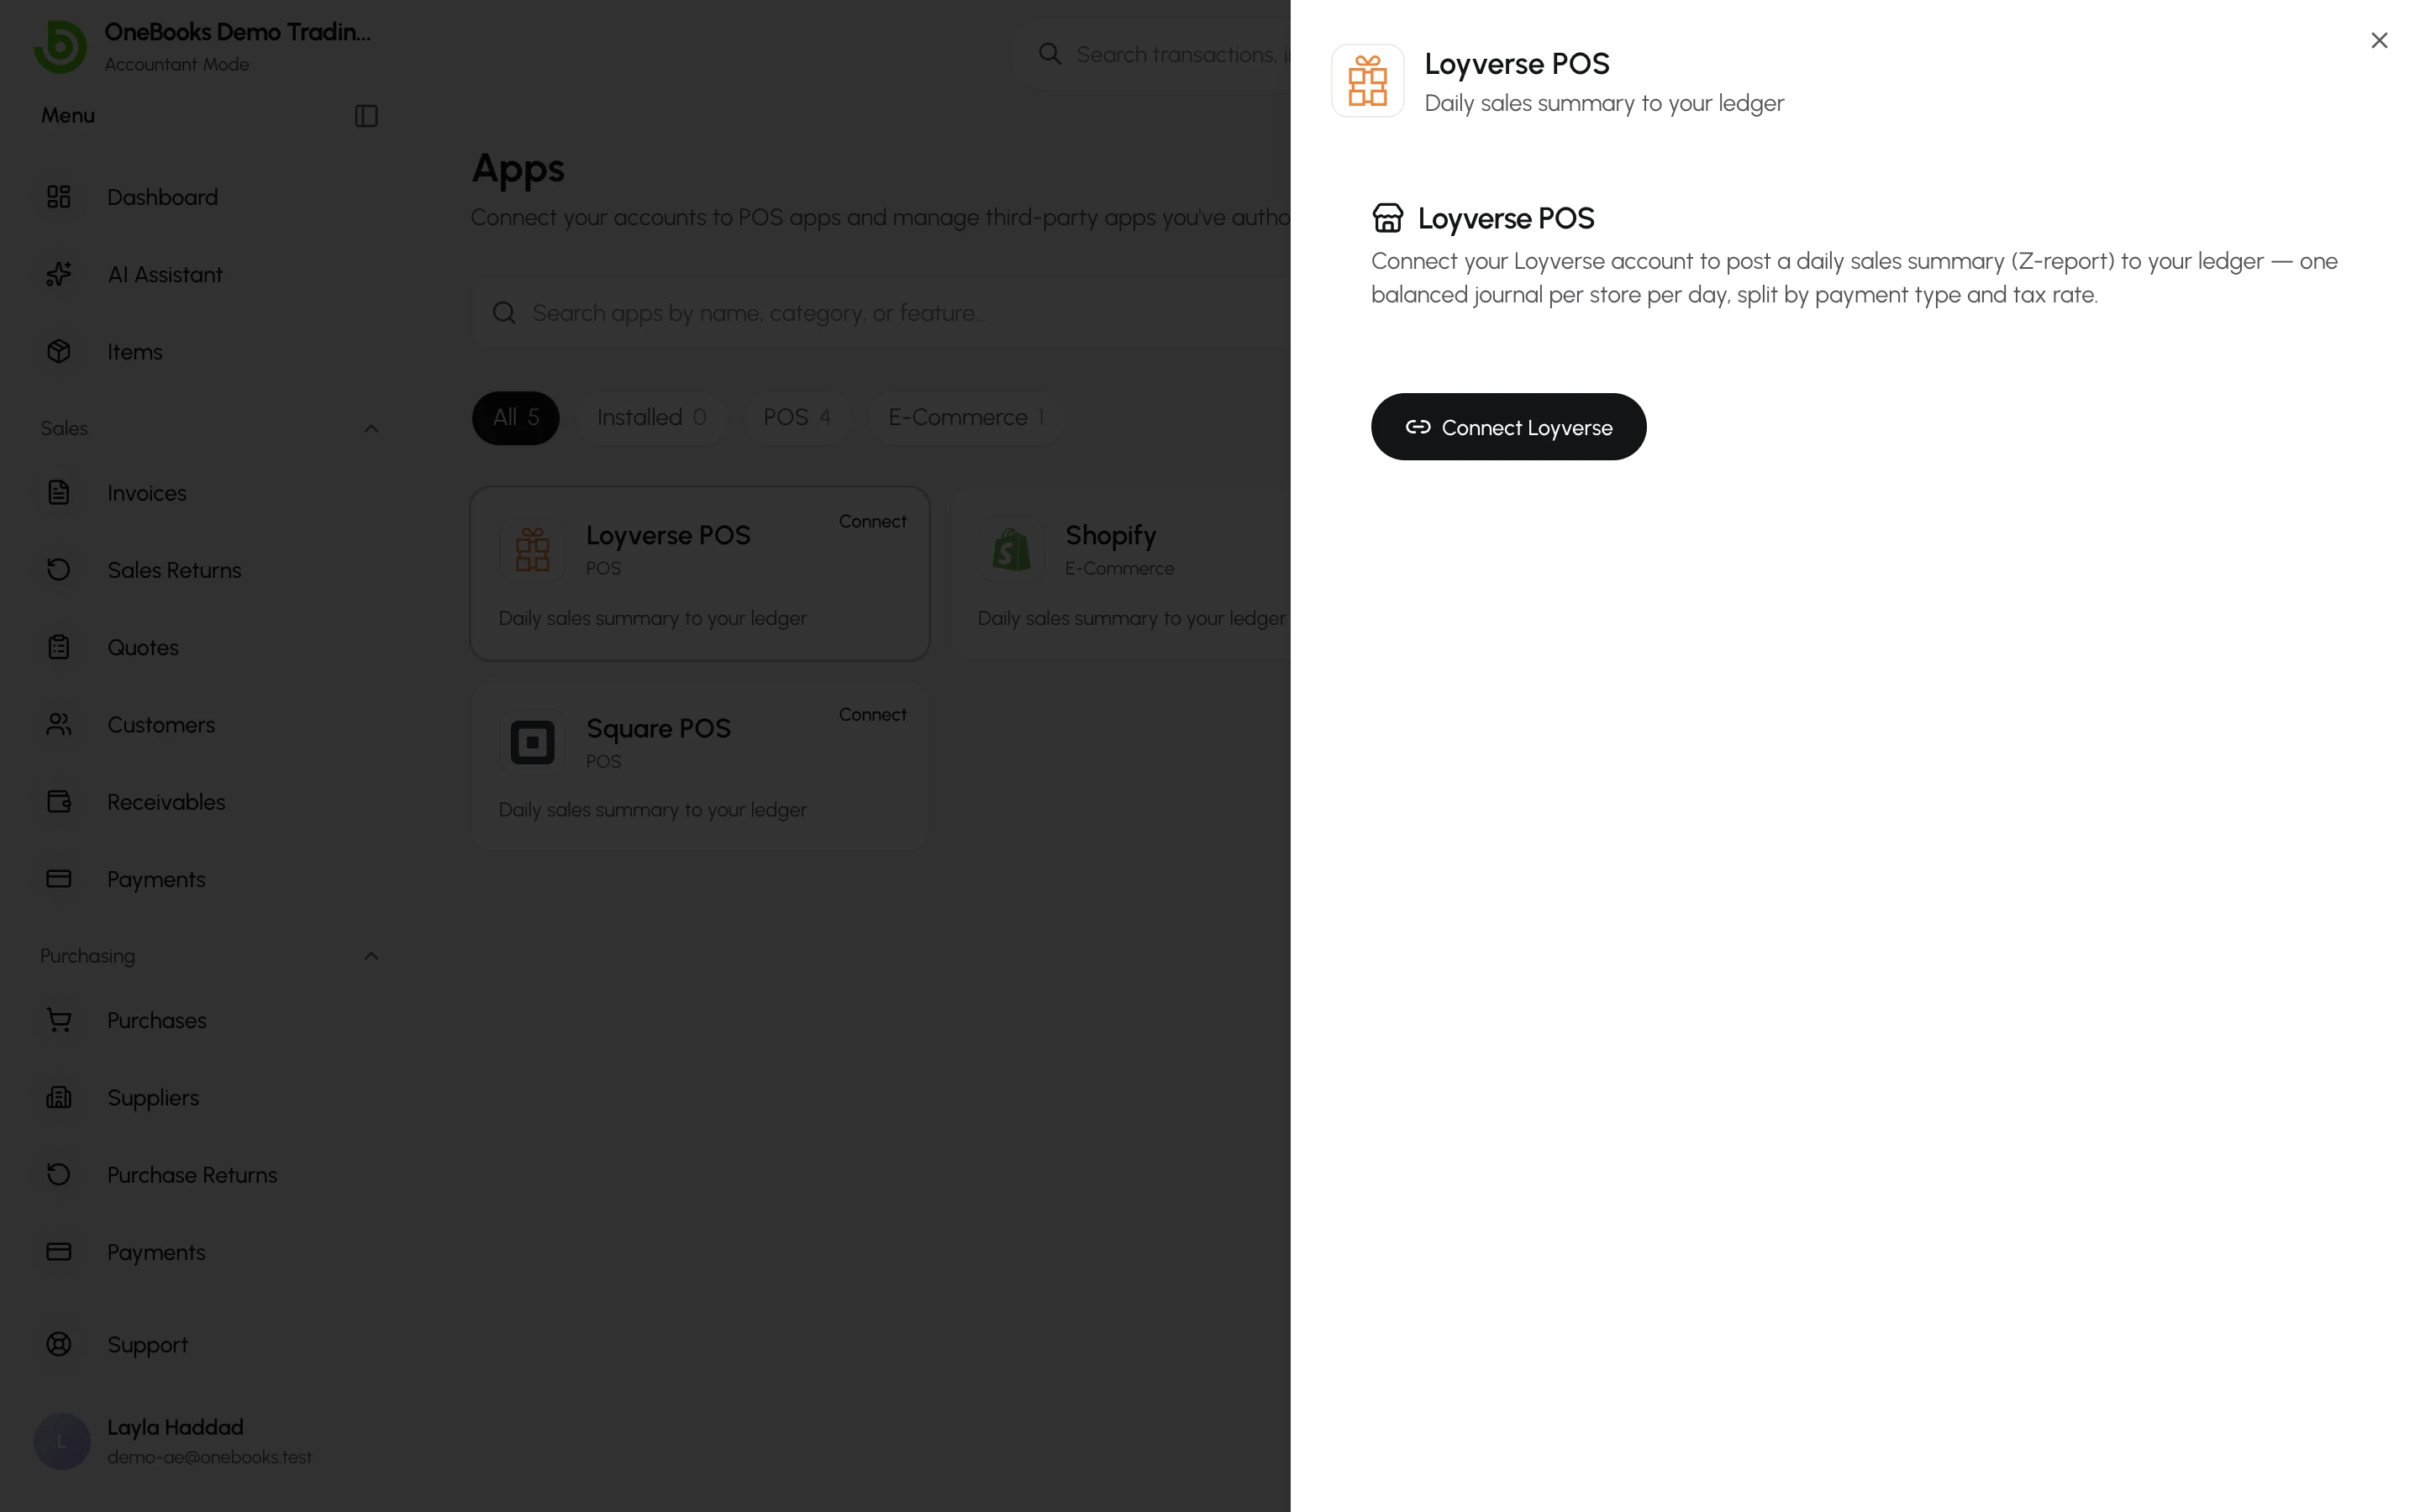The image size is (2420, 1512).
Task: Click the Customers people icon
Action: click(x=59, y=724)
